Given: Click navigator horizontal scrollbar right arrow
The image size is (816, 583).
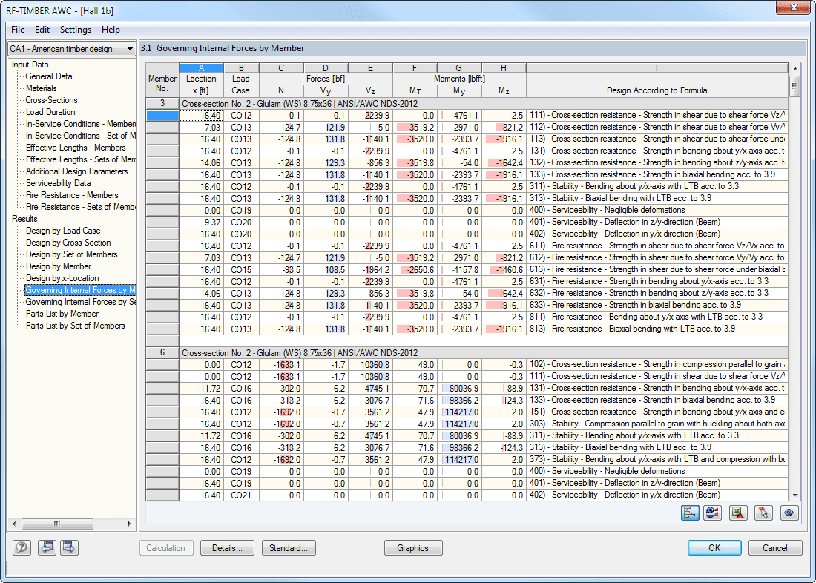Looking at the screenshot, I should pos(130,524).
